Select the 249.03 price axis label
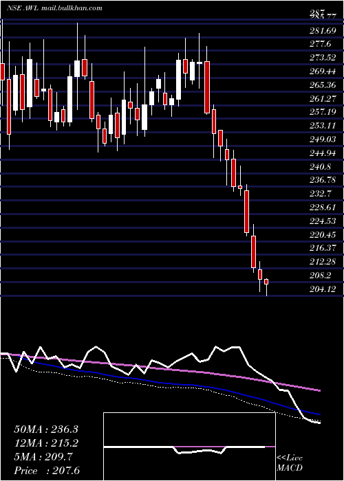The height and width of the screenshot is (481, 344). point(322,139)
